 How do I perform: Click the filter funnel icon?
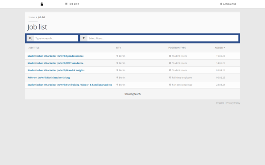83,38
